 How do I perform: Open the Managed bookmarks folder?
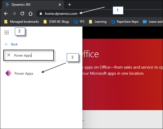[22, 22]
